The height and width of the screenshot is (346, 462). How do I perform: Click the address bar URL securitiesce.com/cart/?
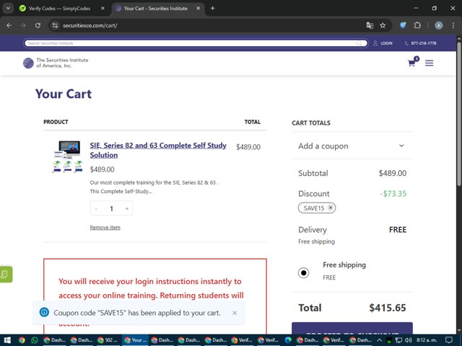pyautogui.click(x=90, y=26)
